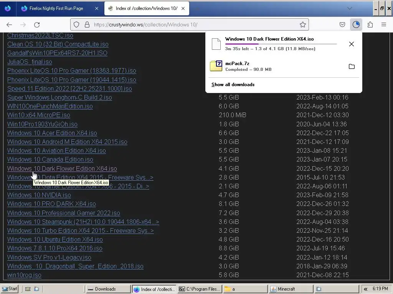Download Windows 10 Ubuntu Edition X64.iso
The width and height of the screenshot is (393, 294).
tap(55, 239)
